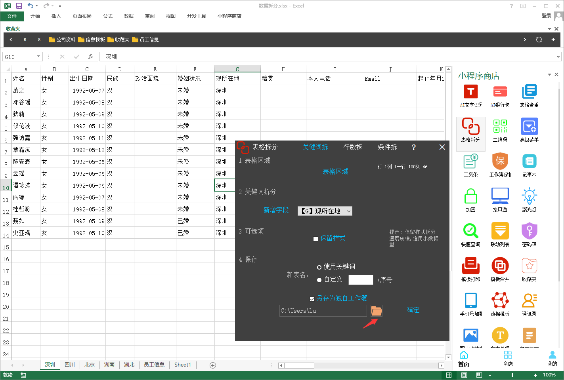Open Quick Access Toolbar customize dropdown

(60, 6)
